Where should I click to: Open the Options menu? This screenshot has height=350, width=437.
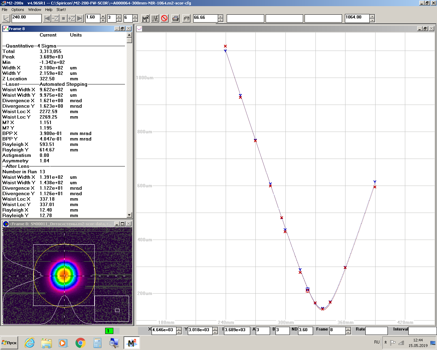coord(18,10)
